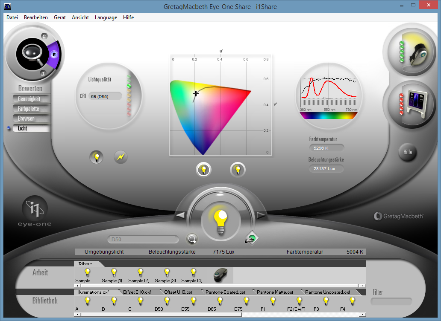Select illuminant D50 bulb in library

pos(167,301)
